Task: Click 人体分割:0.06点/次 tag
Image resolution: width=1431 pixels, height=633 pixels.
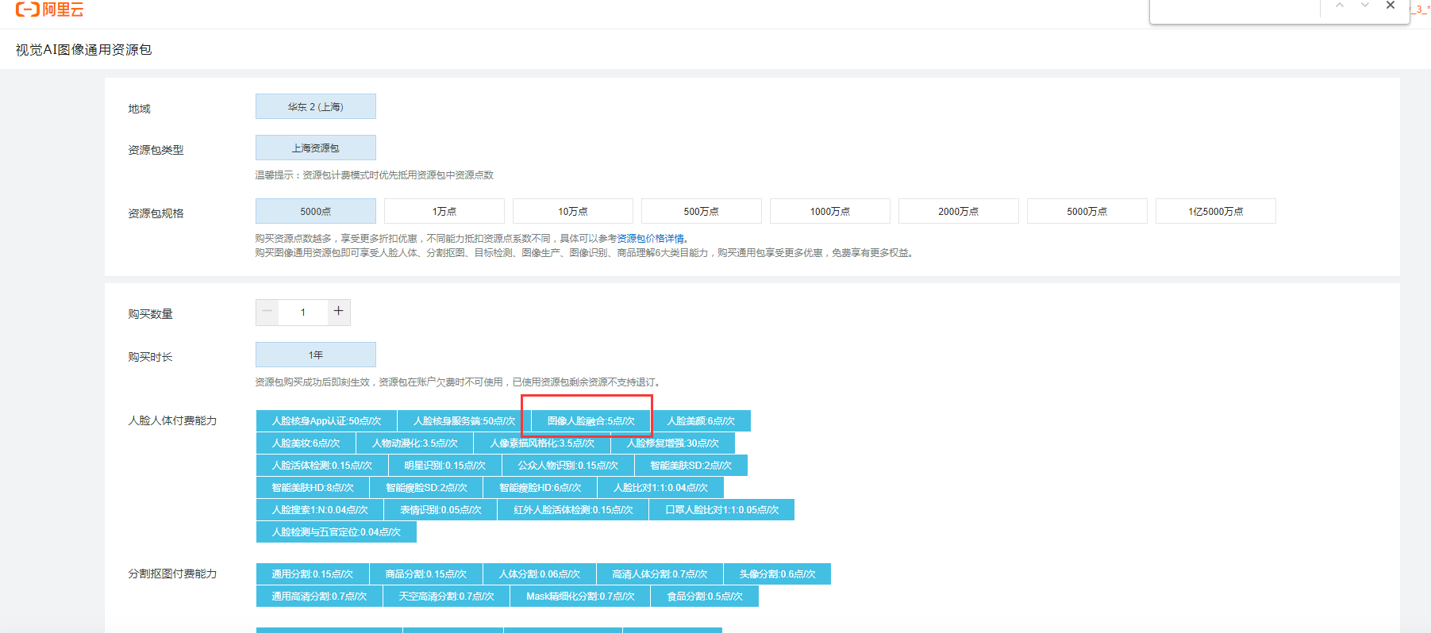Action: pos(540,574)
